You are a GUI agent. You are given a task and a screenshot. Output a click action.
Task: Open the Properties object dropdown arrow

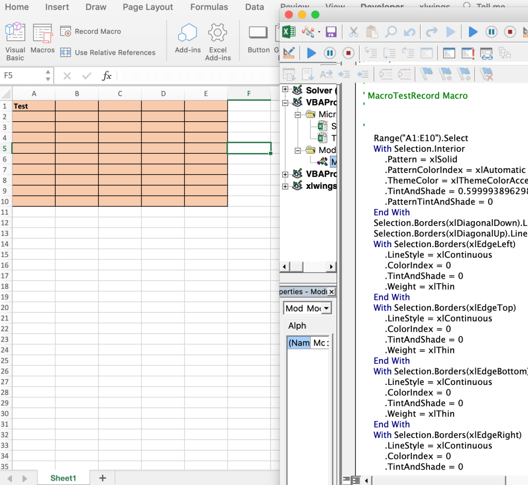[x=326, y=309]
